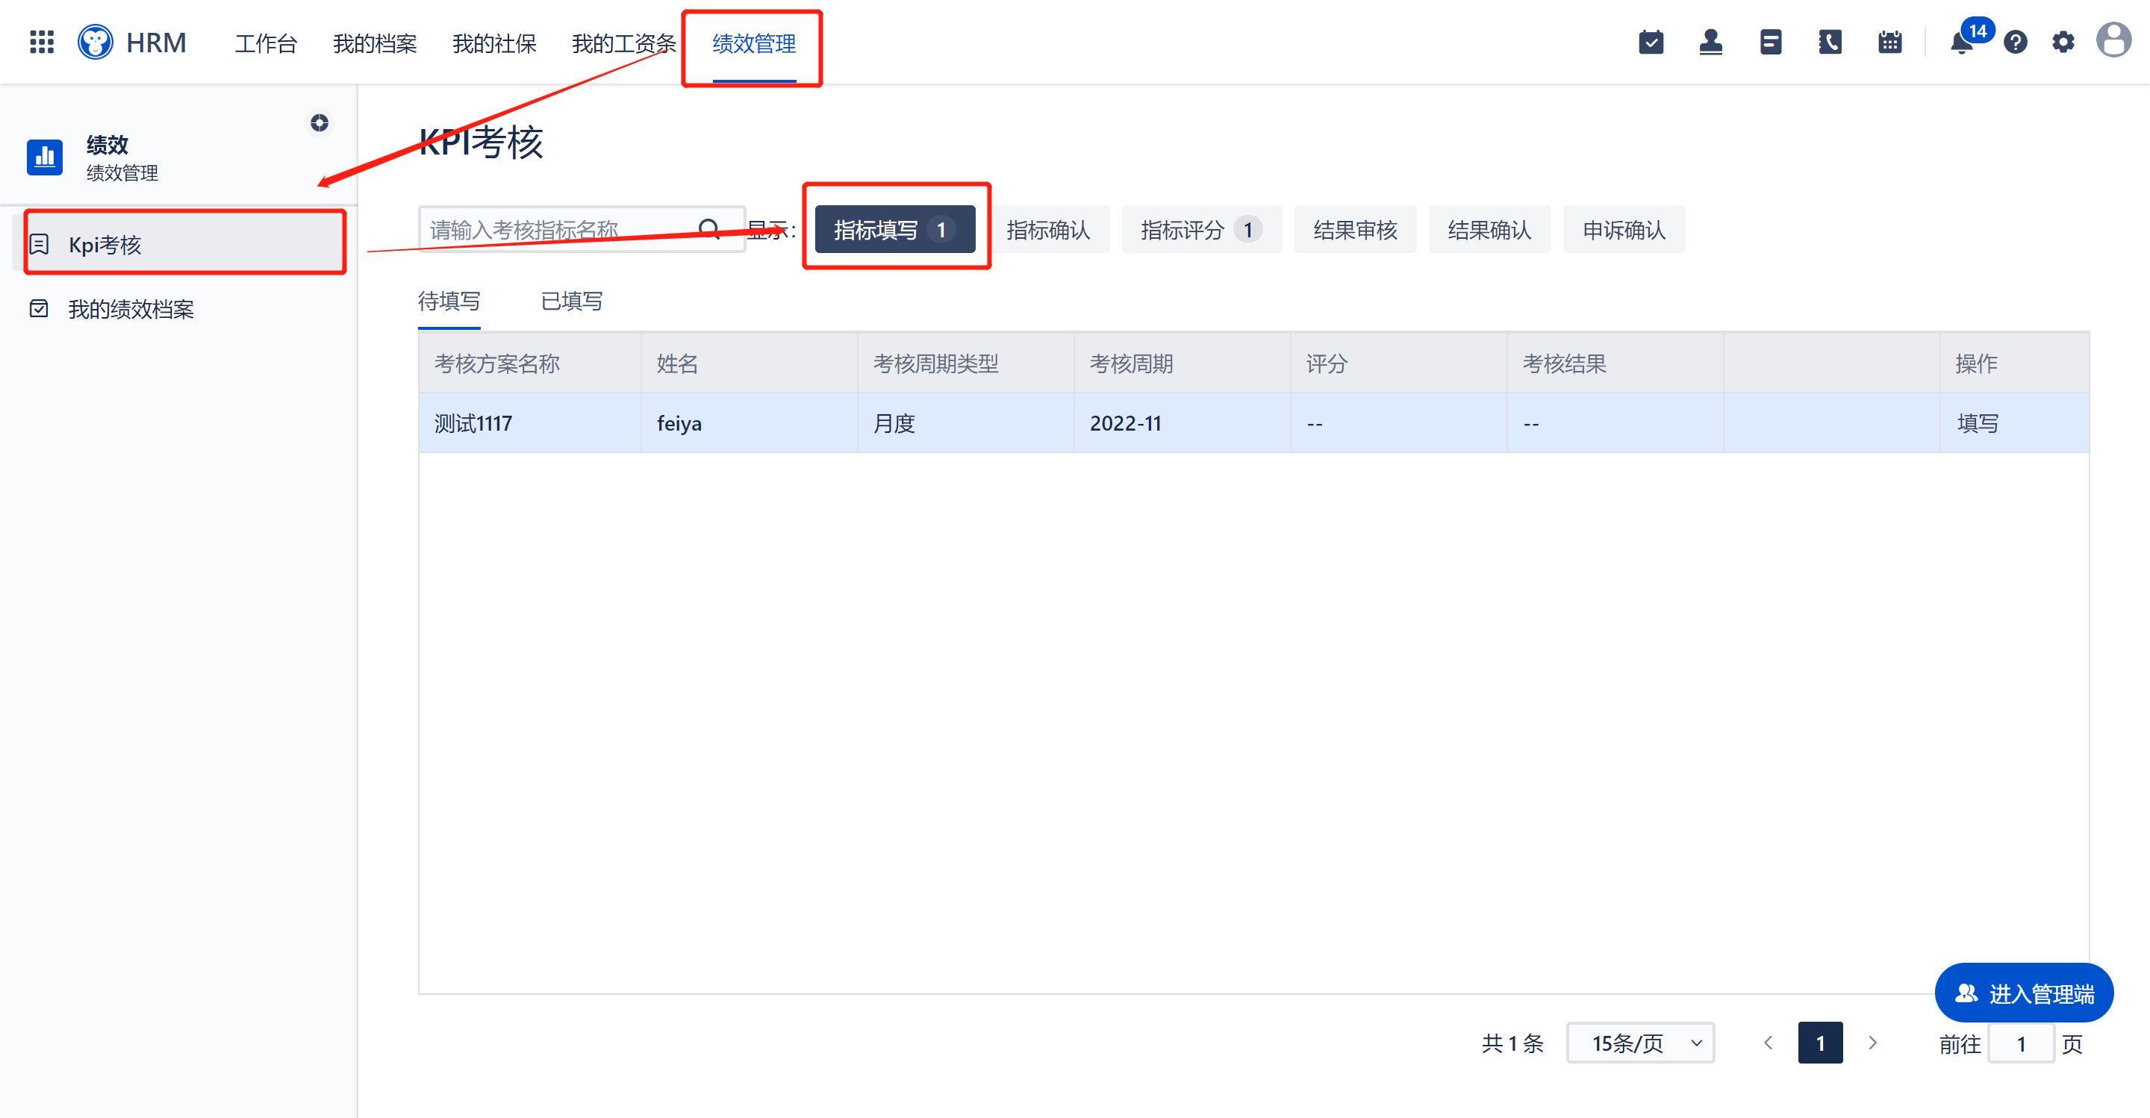Go to 工作台 tab
This screenshot has width=2150, height=1118.
[267, 43]
